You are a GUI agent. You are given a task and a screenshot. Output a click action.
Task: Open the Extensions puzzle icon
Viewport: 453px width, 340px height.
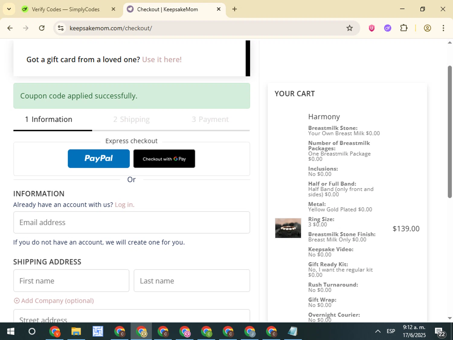click(x=404, y=28)
